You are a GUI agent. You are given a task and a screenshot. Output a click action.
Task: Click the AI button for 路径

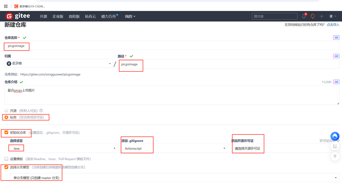(336, 56)
